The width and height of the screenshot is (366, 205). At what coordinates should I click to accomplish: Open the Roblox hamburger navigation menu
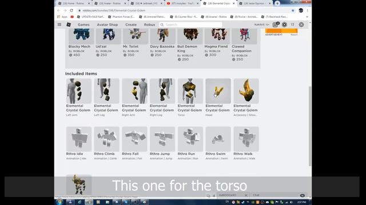[59, 24]
